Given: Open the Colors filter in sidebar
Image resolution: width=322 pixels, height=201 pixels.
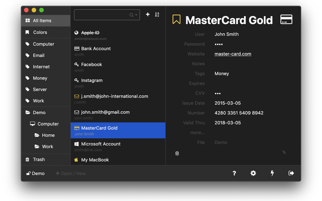Looking at the screenshot, I should [46, 32].
